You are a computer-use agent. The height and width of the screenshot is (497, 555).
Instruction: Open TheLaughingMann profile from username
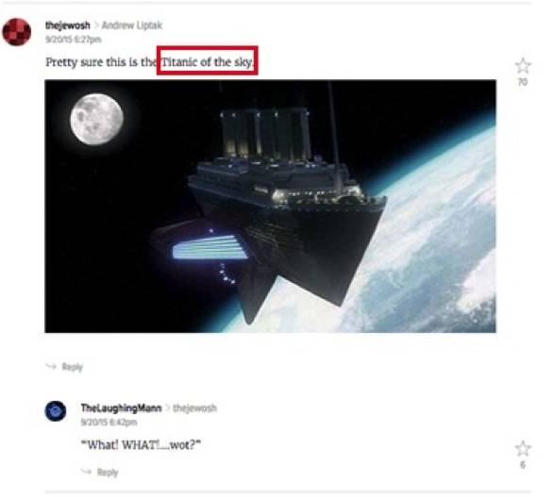click(x=121, y=407)
